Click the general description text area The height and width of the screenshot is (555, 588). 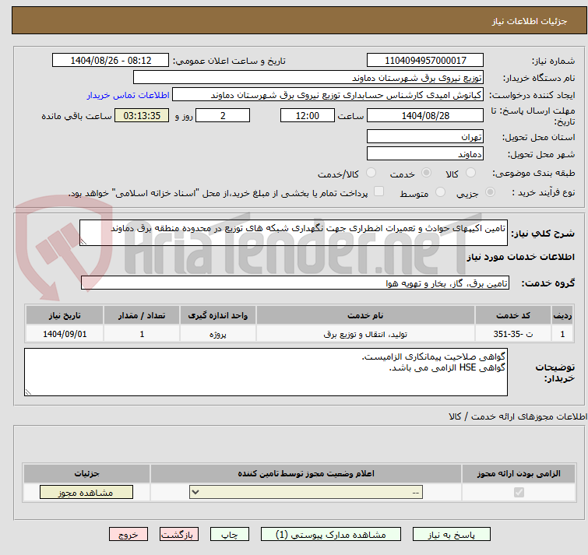(x=294, y=233)
